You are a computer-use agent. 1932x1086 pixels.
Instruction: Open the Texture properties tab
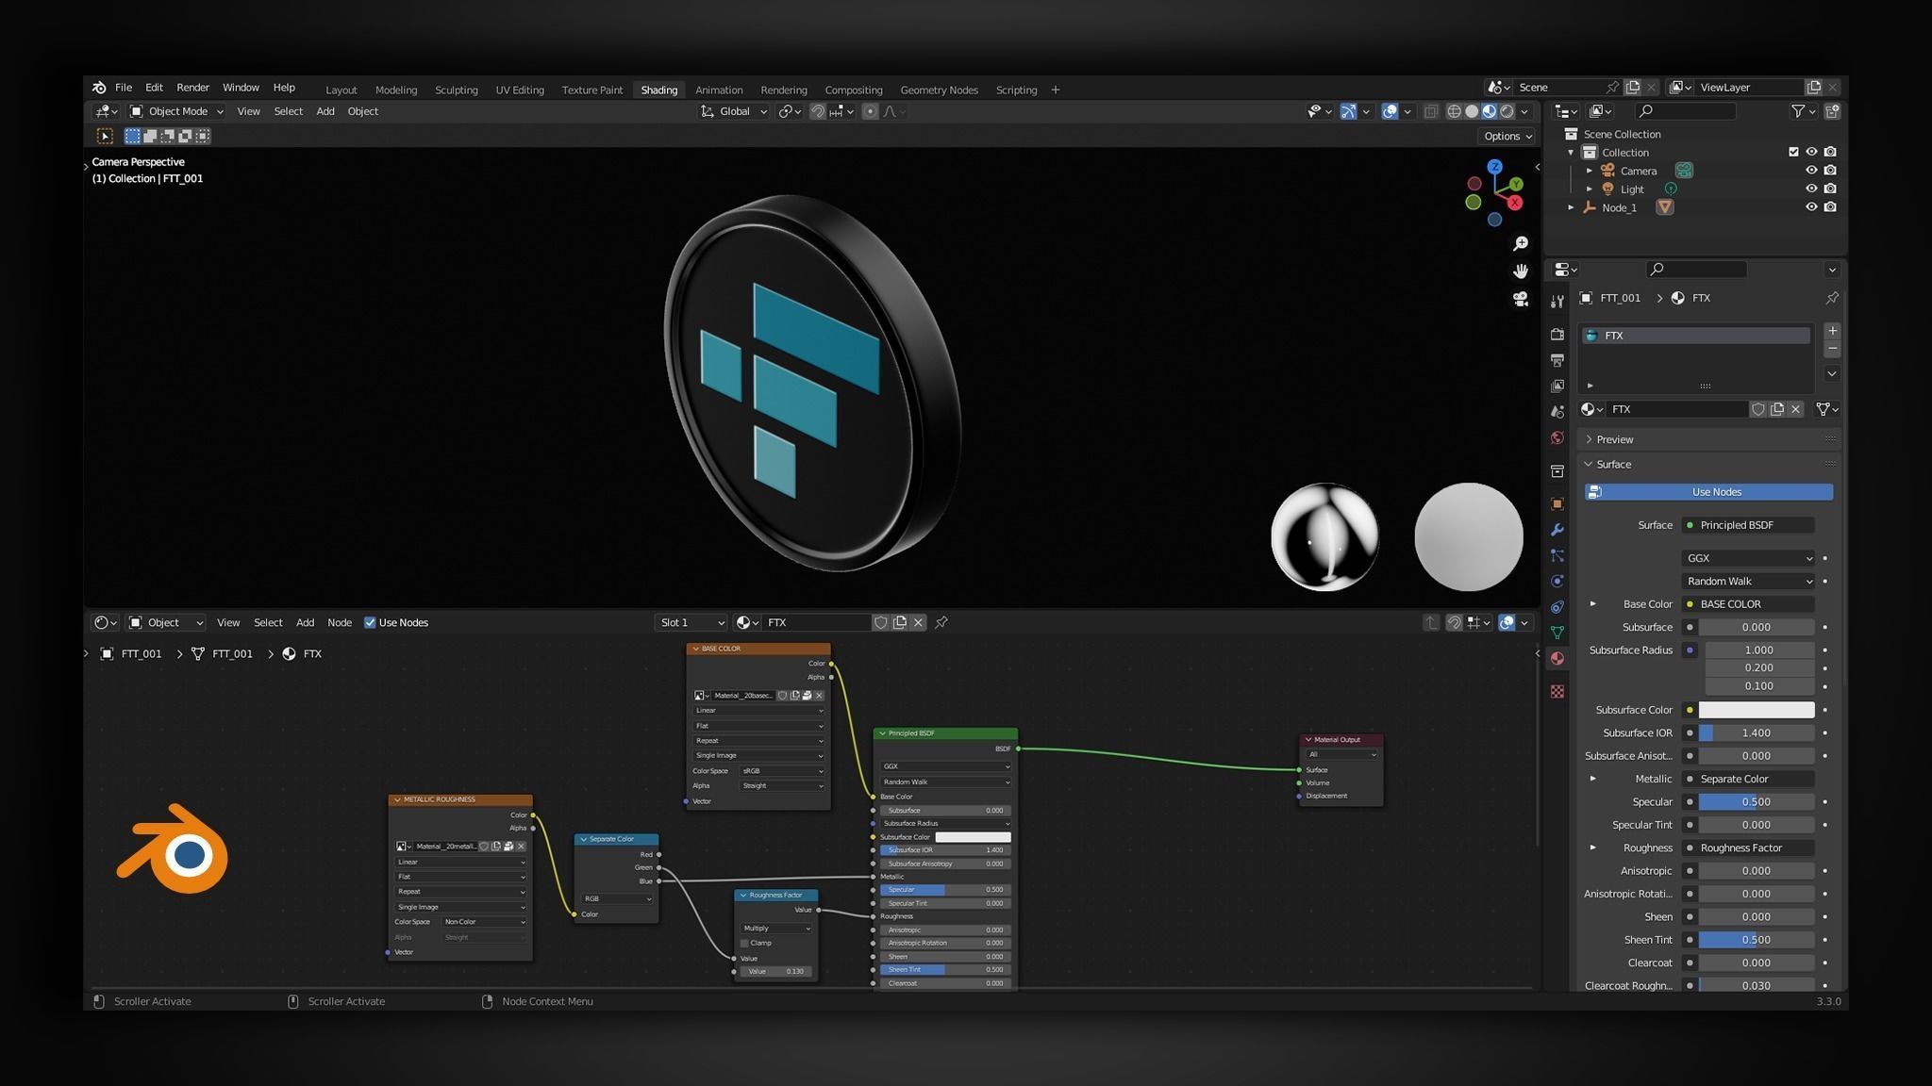click(x=1557, y=691)
